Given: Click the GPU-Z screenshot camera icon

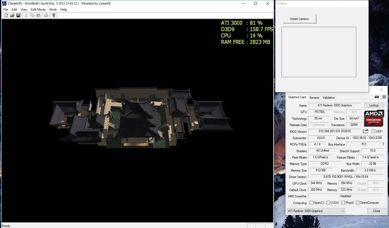Looking at the screenshot, I should (377, 97).
